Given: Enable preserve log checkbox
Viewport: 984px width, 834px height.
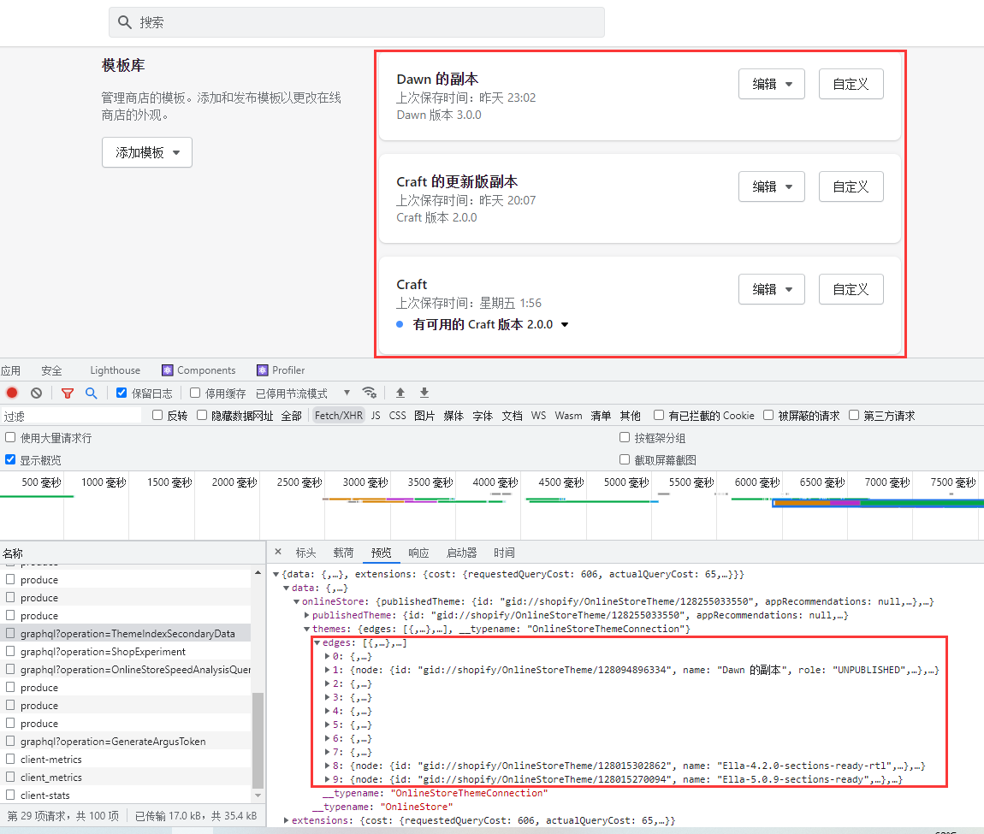Looking at the screenshot, I should 122,393.
